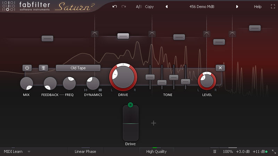Open the Old Tape style dropdown
The image size is (278, 156).
78,68
